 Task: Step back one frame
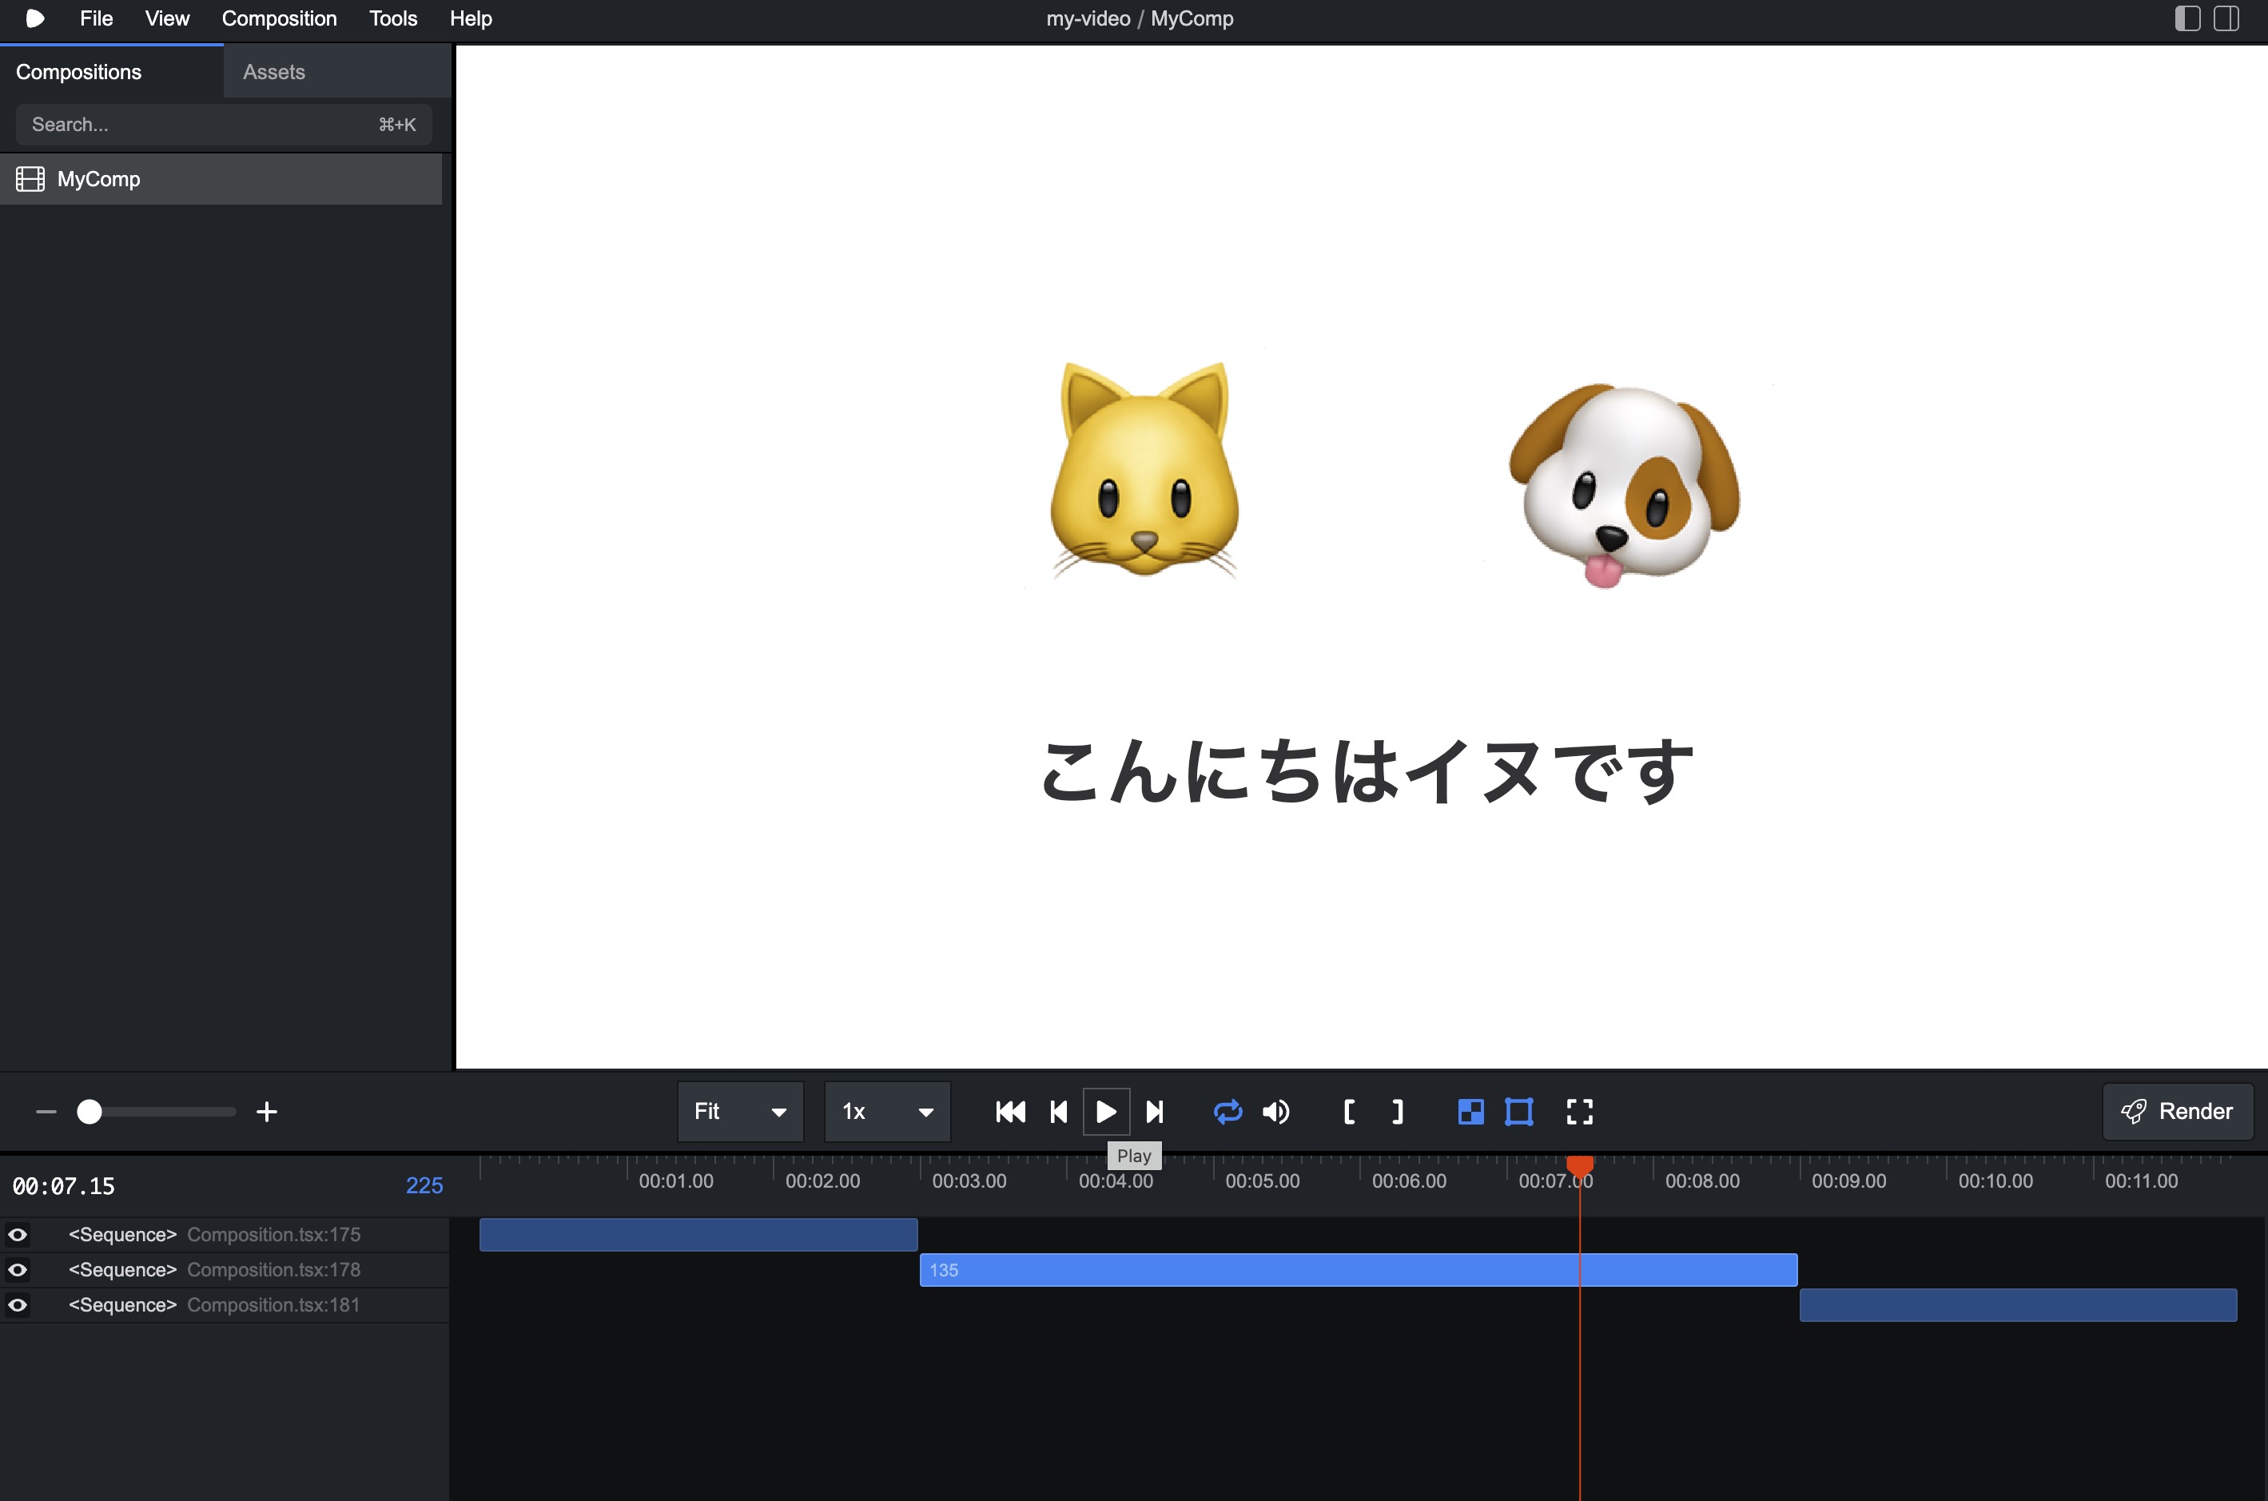point(1058,1112)
